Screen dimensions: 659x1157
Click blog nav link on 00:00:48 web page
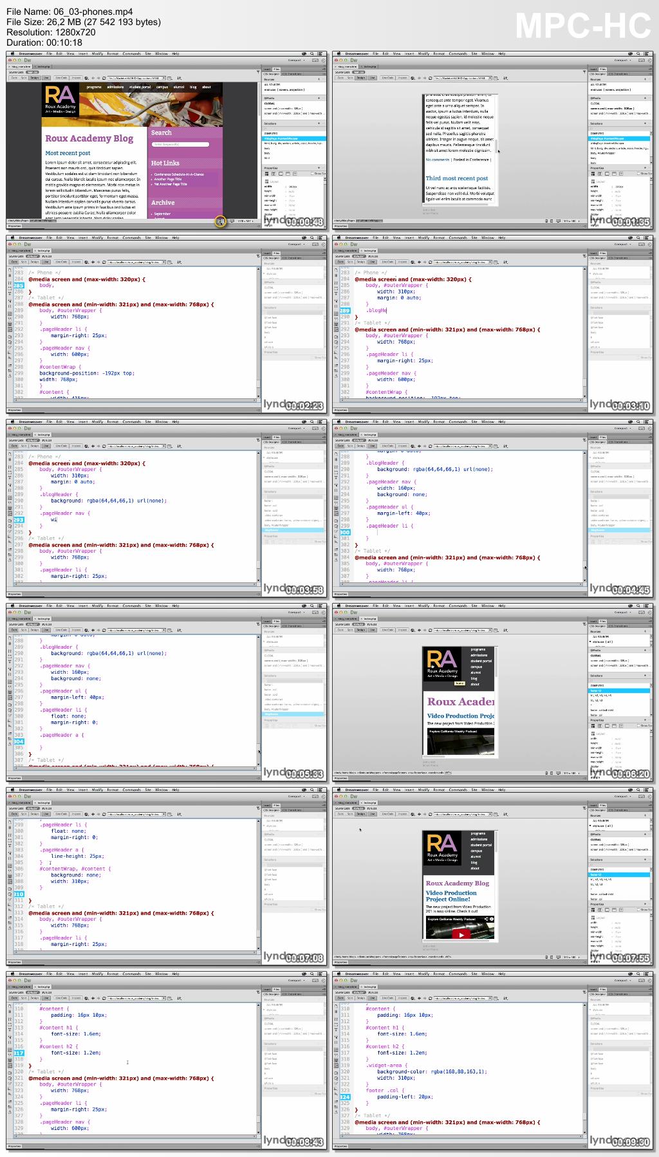(x=193, y=87)
